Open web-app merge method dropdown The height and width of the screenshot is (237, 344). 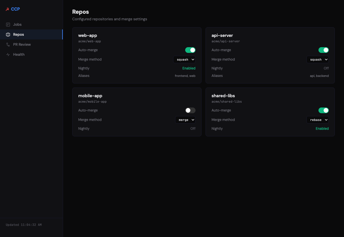184,59
